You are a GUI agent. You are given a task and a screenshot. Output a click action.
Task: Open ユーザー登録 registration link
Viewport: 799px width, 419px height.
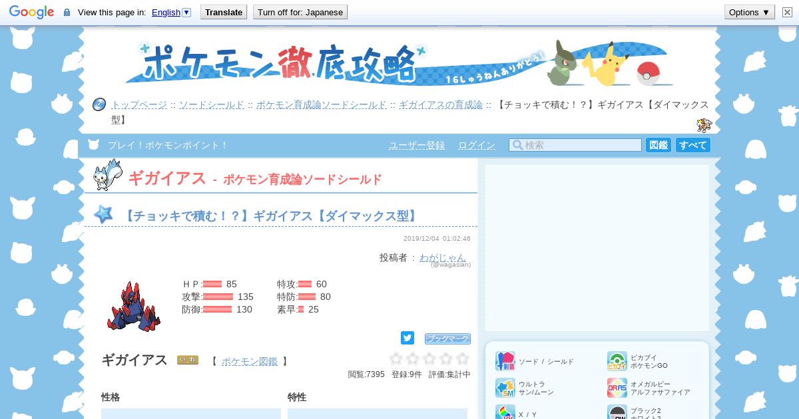(x=417, y=145)
